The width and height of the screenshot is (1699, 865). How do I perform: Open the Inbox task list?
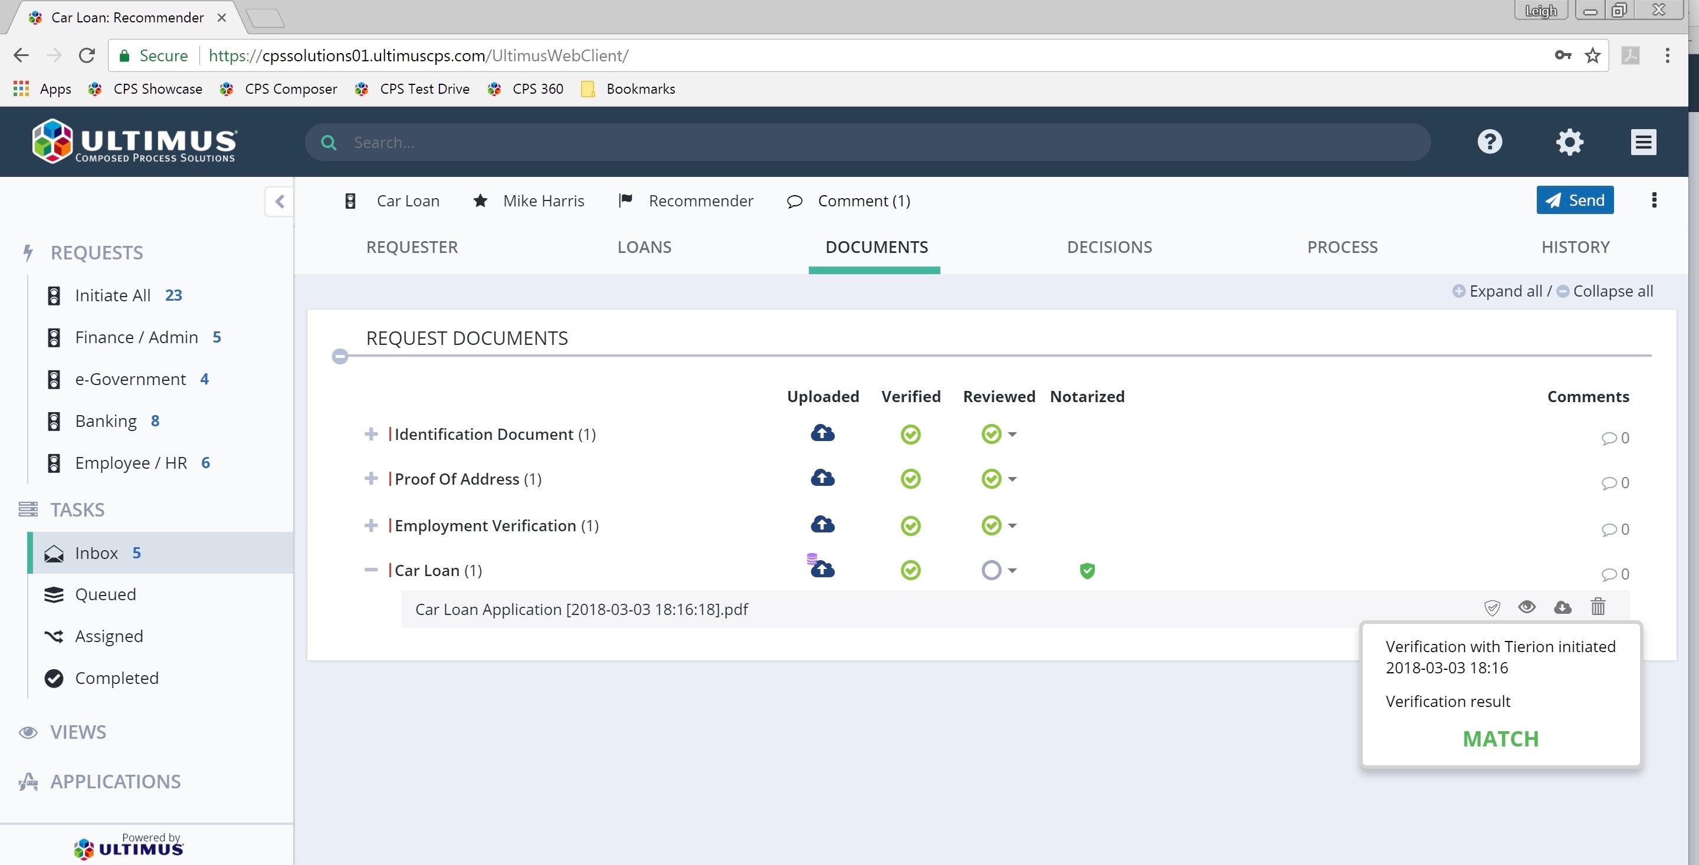[160, 552]
